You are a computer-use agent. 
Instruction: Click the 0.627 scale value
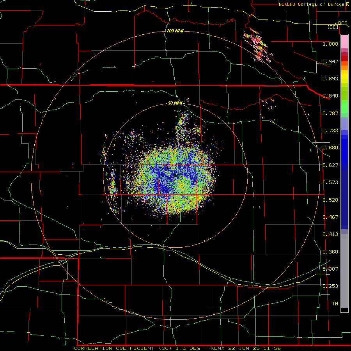[330, 165]
